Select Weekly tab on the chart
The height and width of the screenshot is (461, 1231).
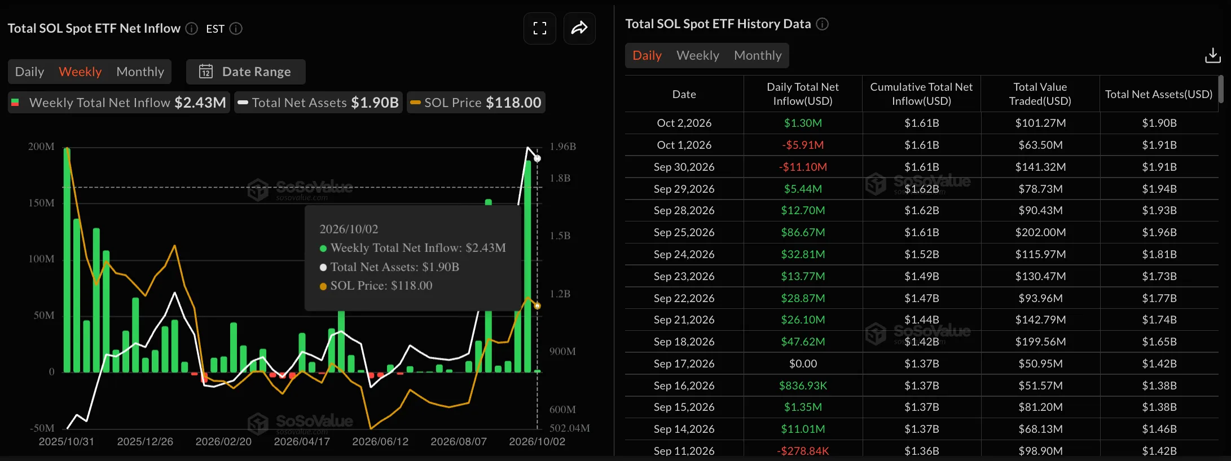[80, 72]
